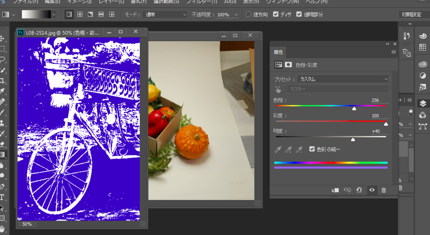Select the Rectangular Marquee tool
This screenshot has height=235, width=430.
coord(2,49)
